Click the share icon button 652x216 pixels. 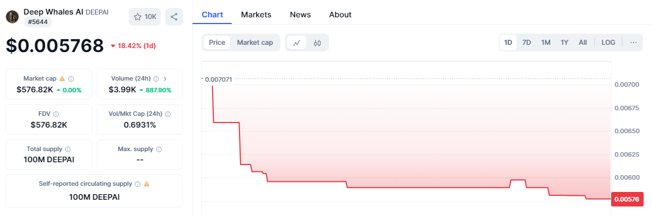[x=174, y=17]
